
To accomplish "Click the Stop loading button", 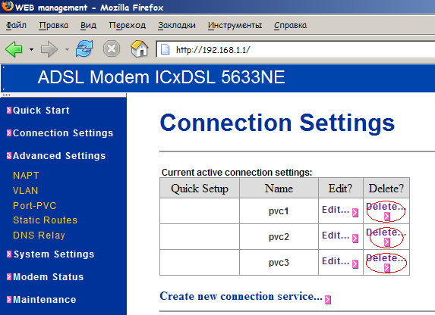I will tap(112, 49).
